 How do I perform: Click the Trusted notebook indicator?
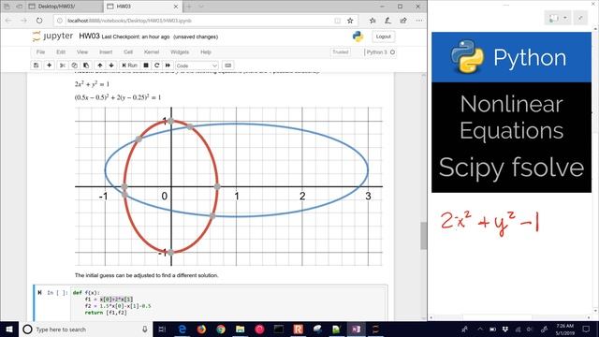click(x=341, y=52)
